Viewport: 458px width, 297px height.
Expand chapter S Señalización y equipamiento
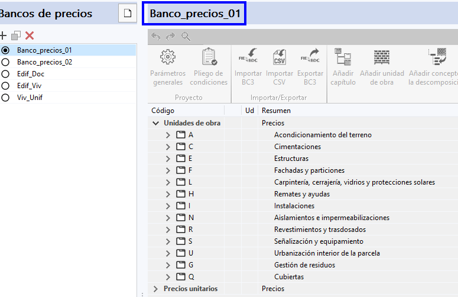pyautogui.click(x=168, y=241)
